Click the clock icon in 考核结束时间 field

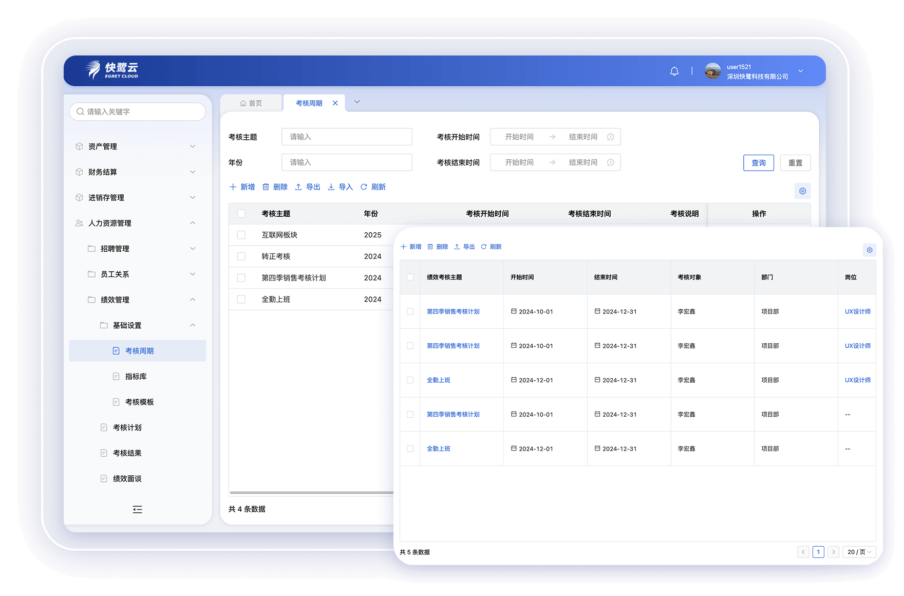click(x=610, y=162)
